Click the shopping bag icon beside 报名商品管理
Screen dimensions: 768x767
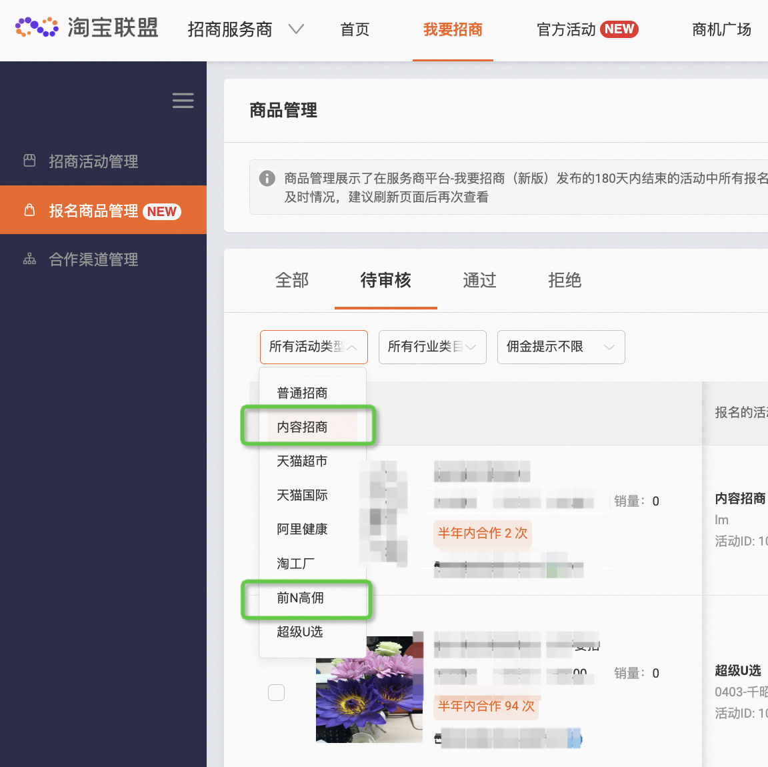(x=29, y=209)
